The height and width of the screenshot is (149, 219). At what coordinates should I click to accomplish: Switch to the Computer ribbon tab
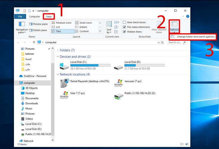coord(35,17)
